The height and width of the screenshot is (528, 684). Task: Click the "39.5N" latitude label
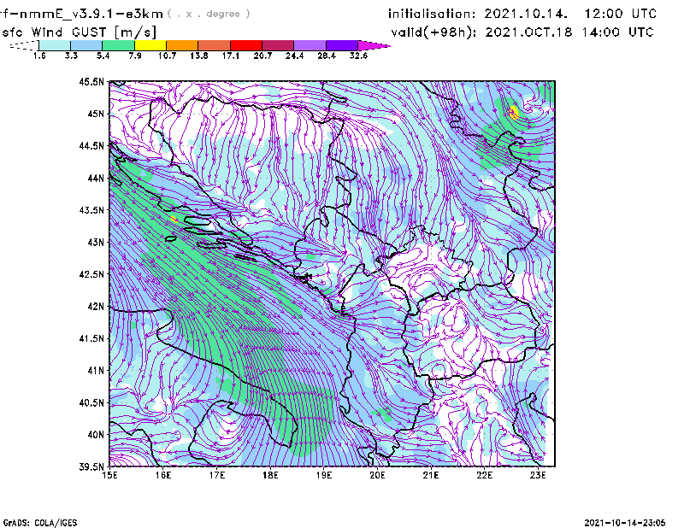[x=91, y=466]
